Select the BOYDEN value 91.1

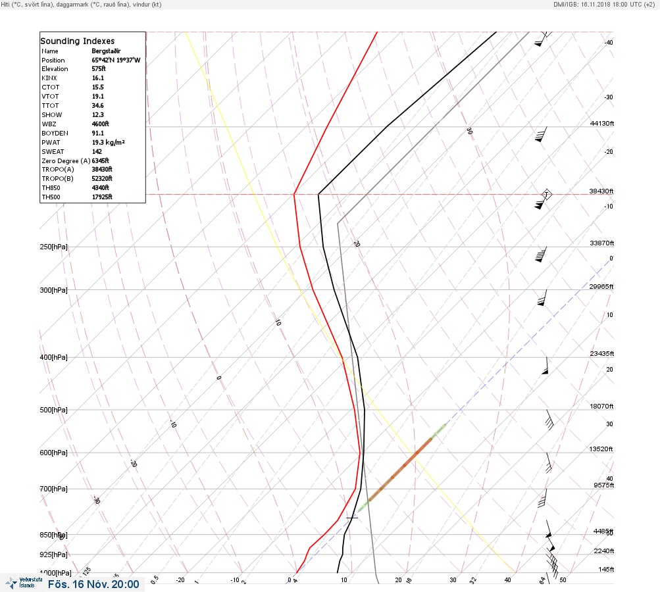(98, 133)
